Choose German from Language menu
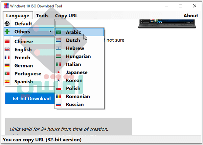This screenshot has width=203, height=145. pyautogui.click(x=29, y=66)
